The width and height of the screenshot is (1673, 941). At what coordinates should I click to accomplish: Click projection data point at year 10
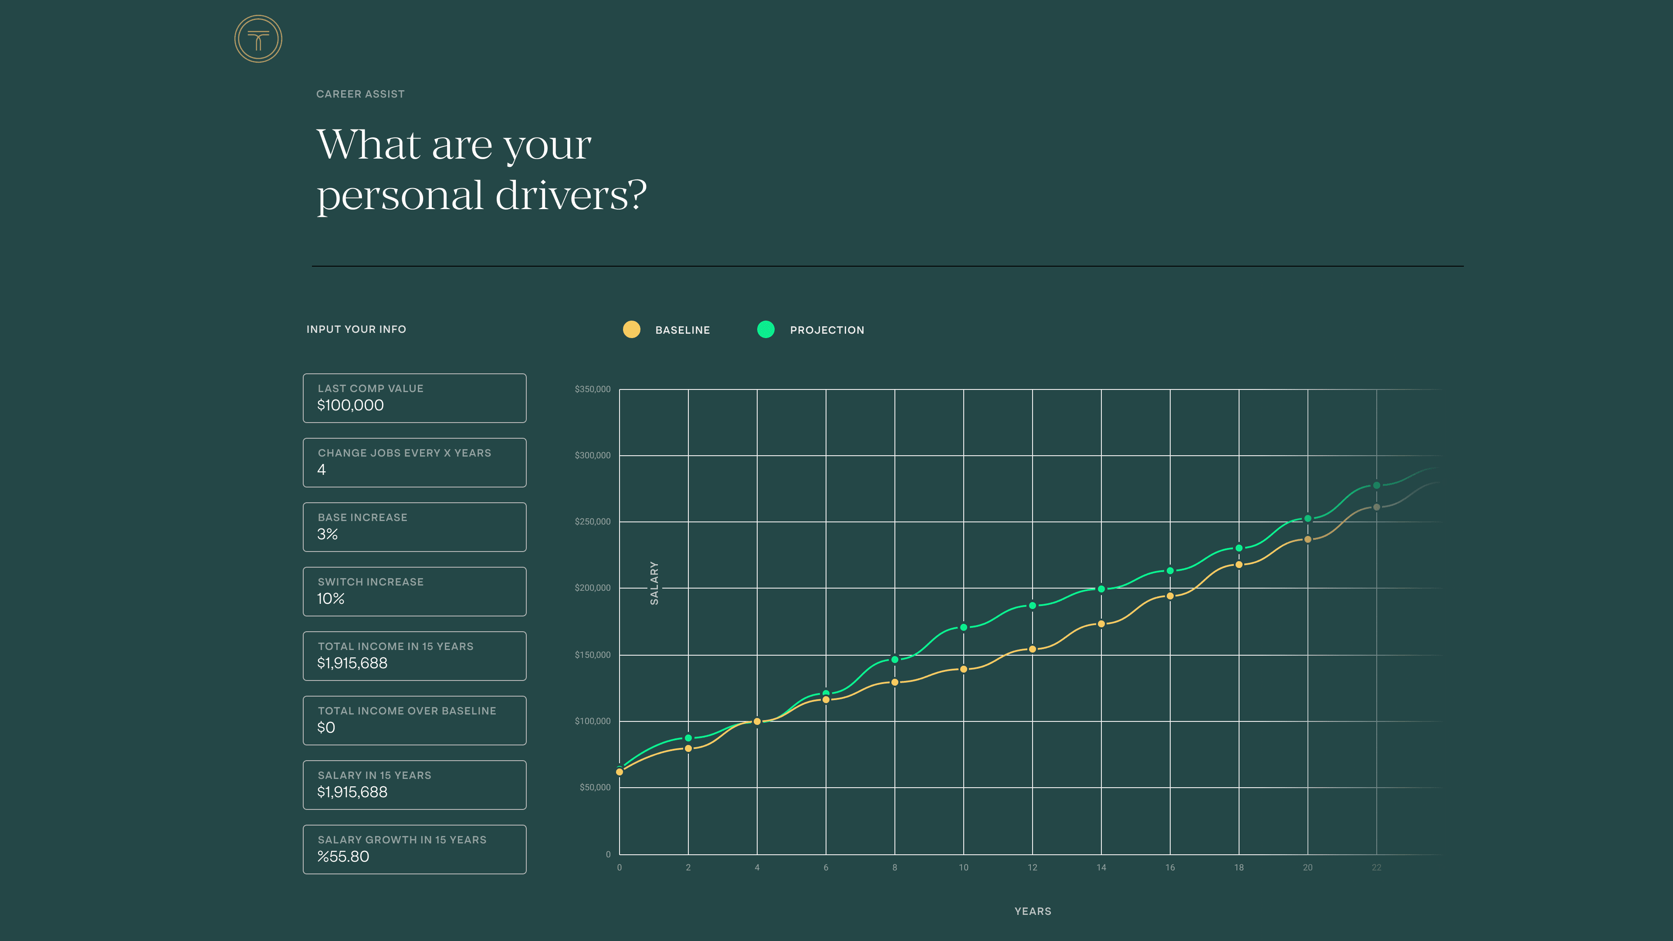[963, 627]
